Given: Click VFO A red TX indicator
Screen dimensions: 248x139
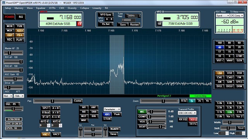Looking at the screenshot, I should click(x=79, y=24).
